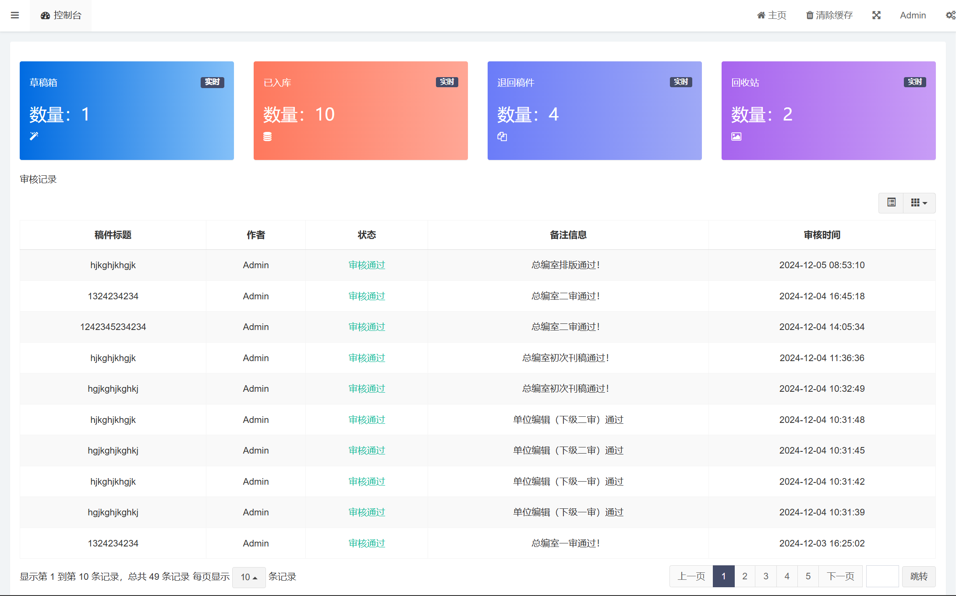Expand the page size 10 dropdown
The image size is (956, 596).
[x=249, y=577]
